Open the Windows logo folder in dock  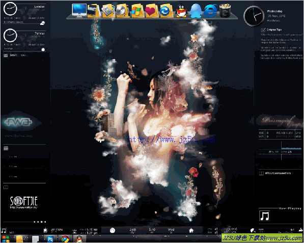tap(137, 11)
